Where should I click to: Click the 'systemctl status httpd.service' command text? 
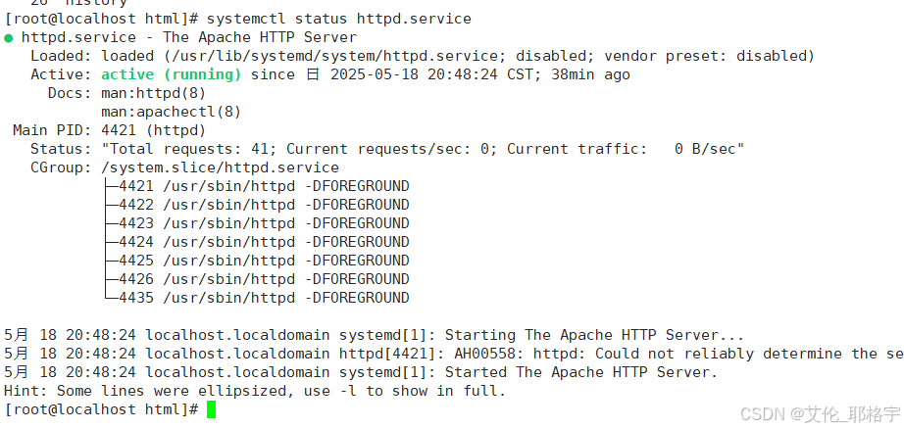(339, 19)
